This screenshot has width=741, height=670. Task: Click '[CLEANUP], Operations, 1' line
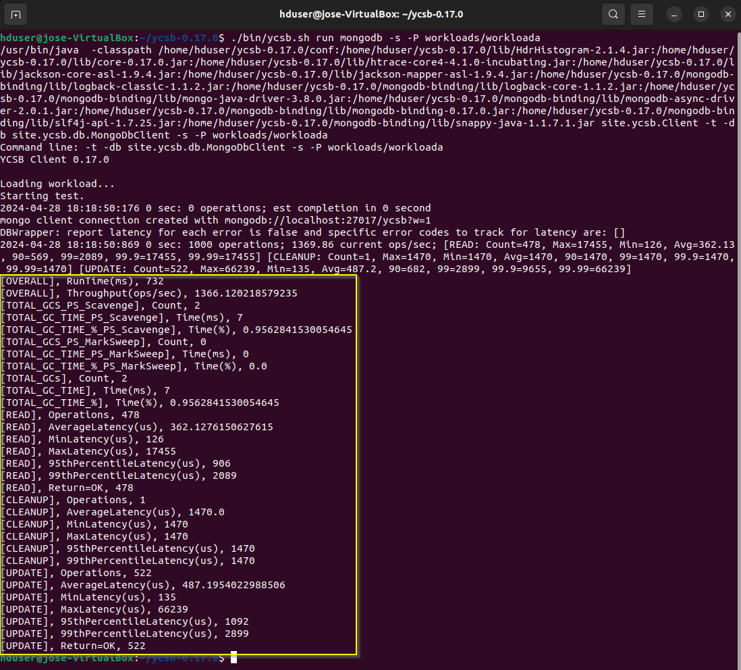point(73,500)
